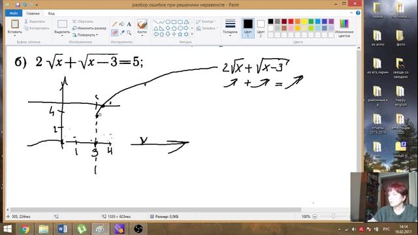The image size is (418, 235).
Task: Select the Text tool
Action: [129, 24]
